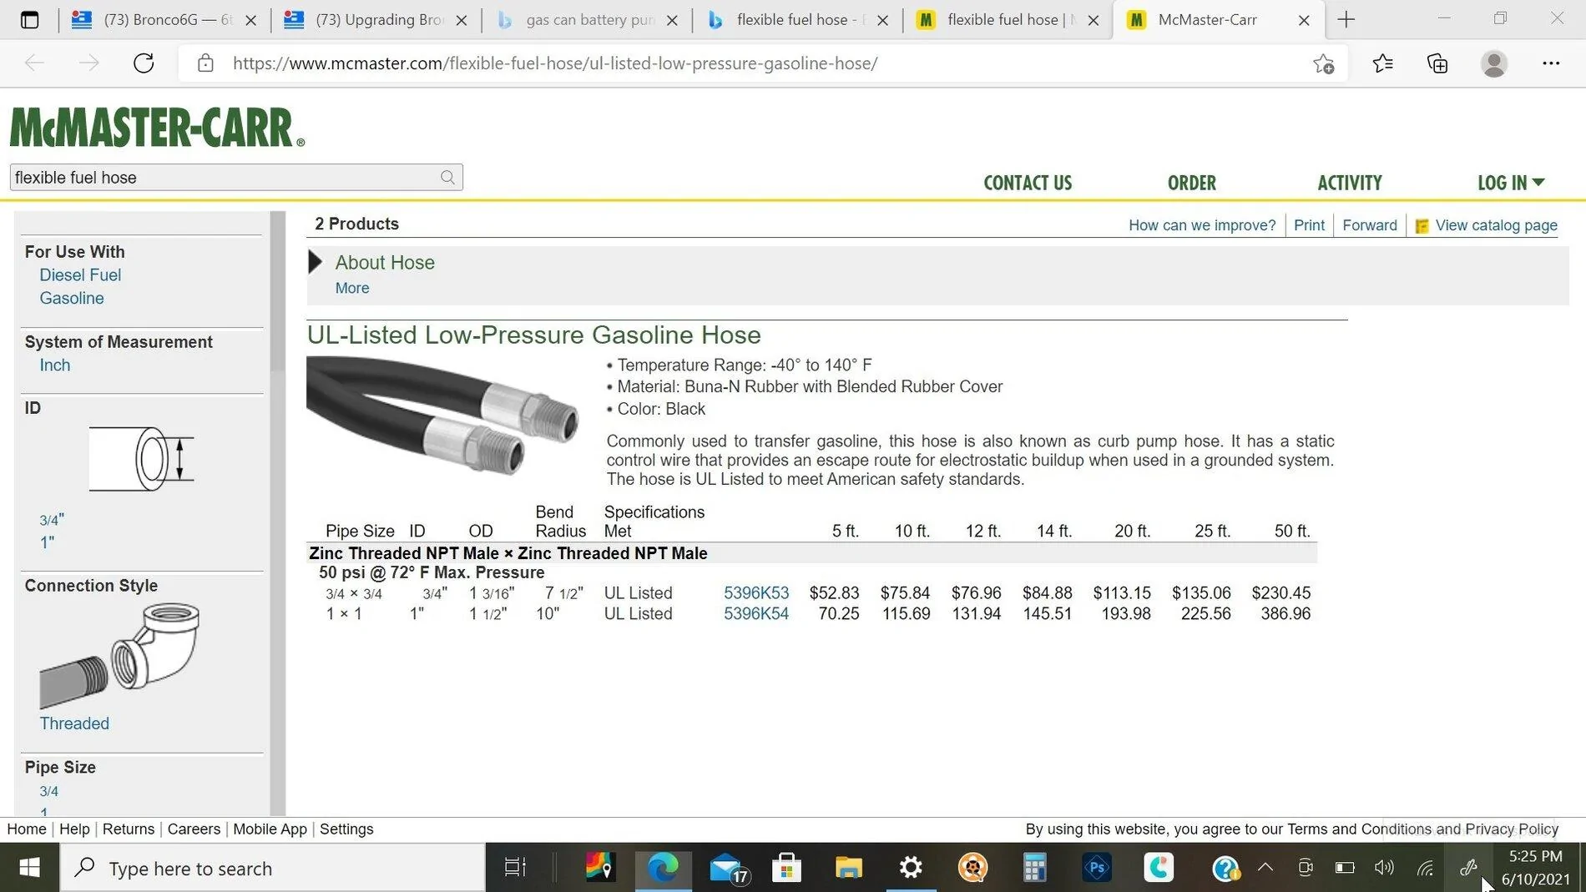Open the browser profile avatar

pos(1493,63)
